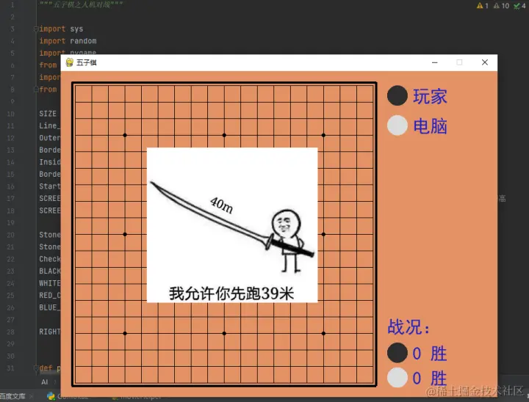
Task: Click the top-right star point on the board
Action: pyautogui.click(x=323, y=135)
